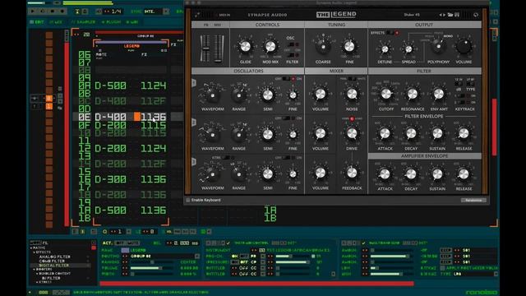Adjust filter envelope Attack knob
Screen dimensions: 526x296
[x=385, y=133]
